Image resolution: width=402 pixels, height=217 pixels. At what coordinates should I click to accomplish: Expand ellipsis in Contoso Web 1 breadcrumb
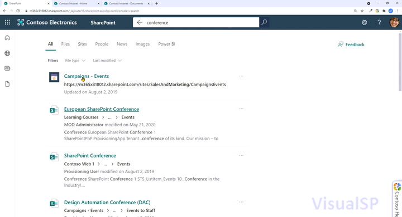[x=106, y=164]
